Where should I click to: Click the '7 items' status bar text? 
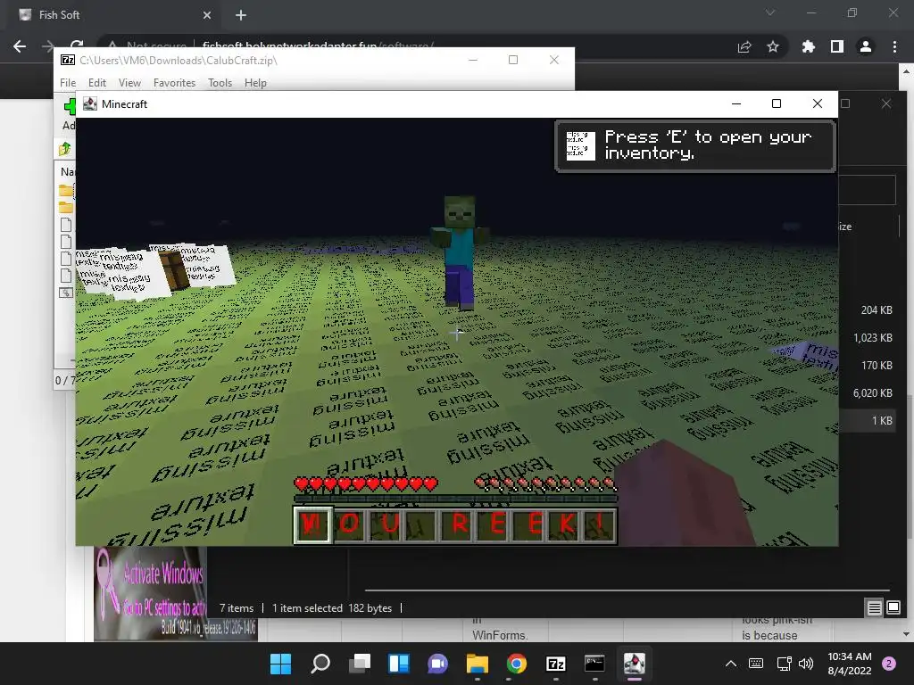pyautogui.click(x=236, y=608)
